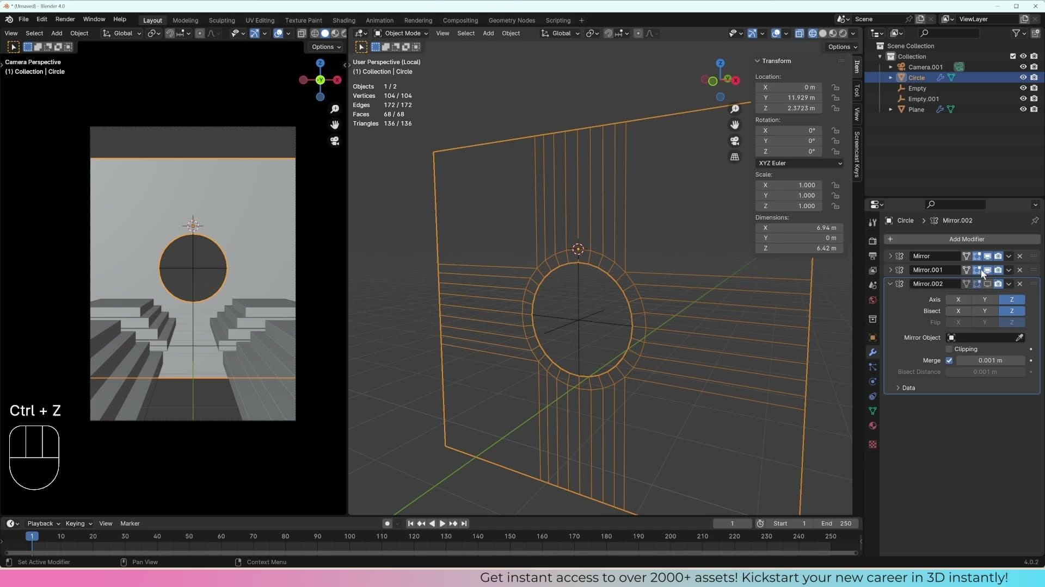Open the Particles properties tab icon
1045x587 pixels.
(x=872, y=367)
